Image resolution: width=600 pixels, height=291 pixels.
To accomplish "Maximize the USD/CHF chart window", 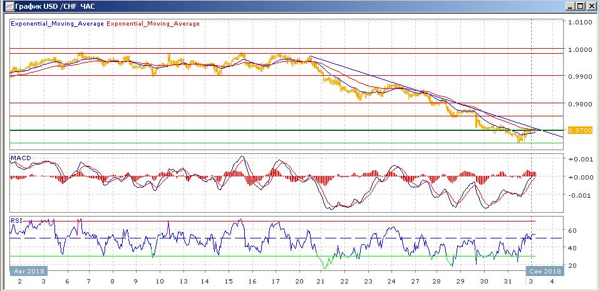I will (x=580, y=6).
